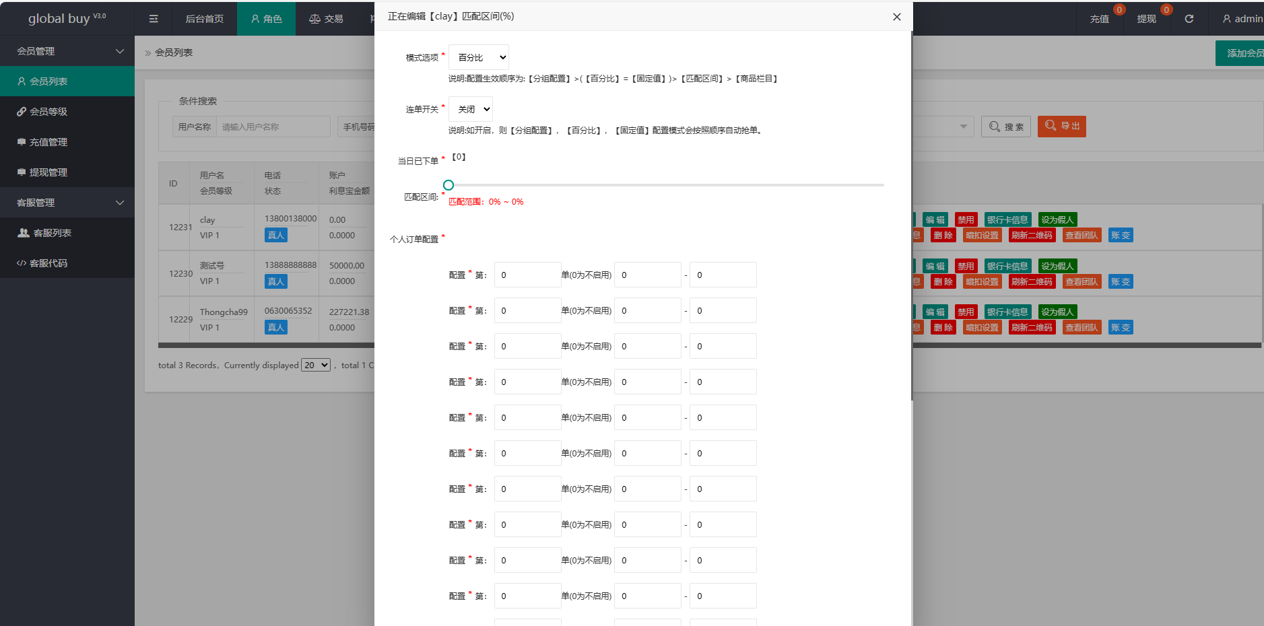Open the 模式选项 dropdown
The width and height of the screenshot is (1264, 626).
pyautogui.click(x=479, y=57)
